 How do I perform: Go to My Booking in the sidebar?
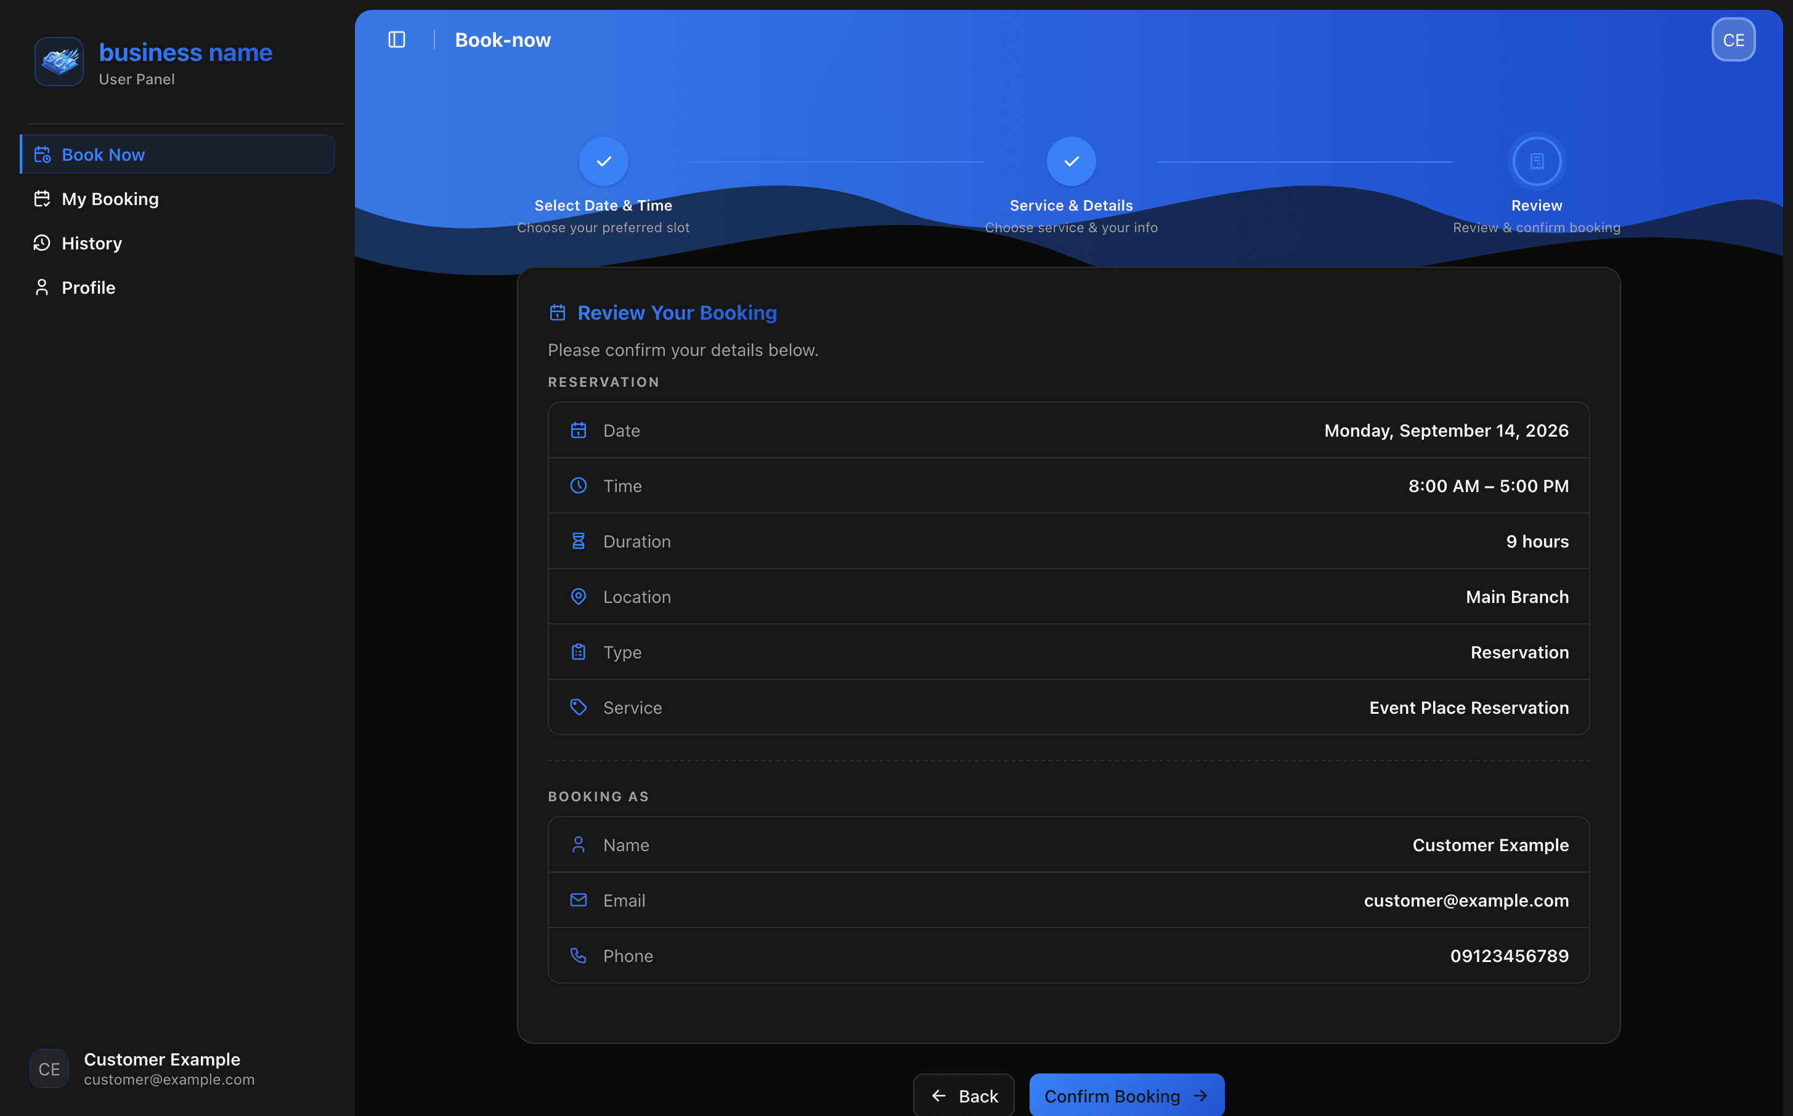point(177,198)
